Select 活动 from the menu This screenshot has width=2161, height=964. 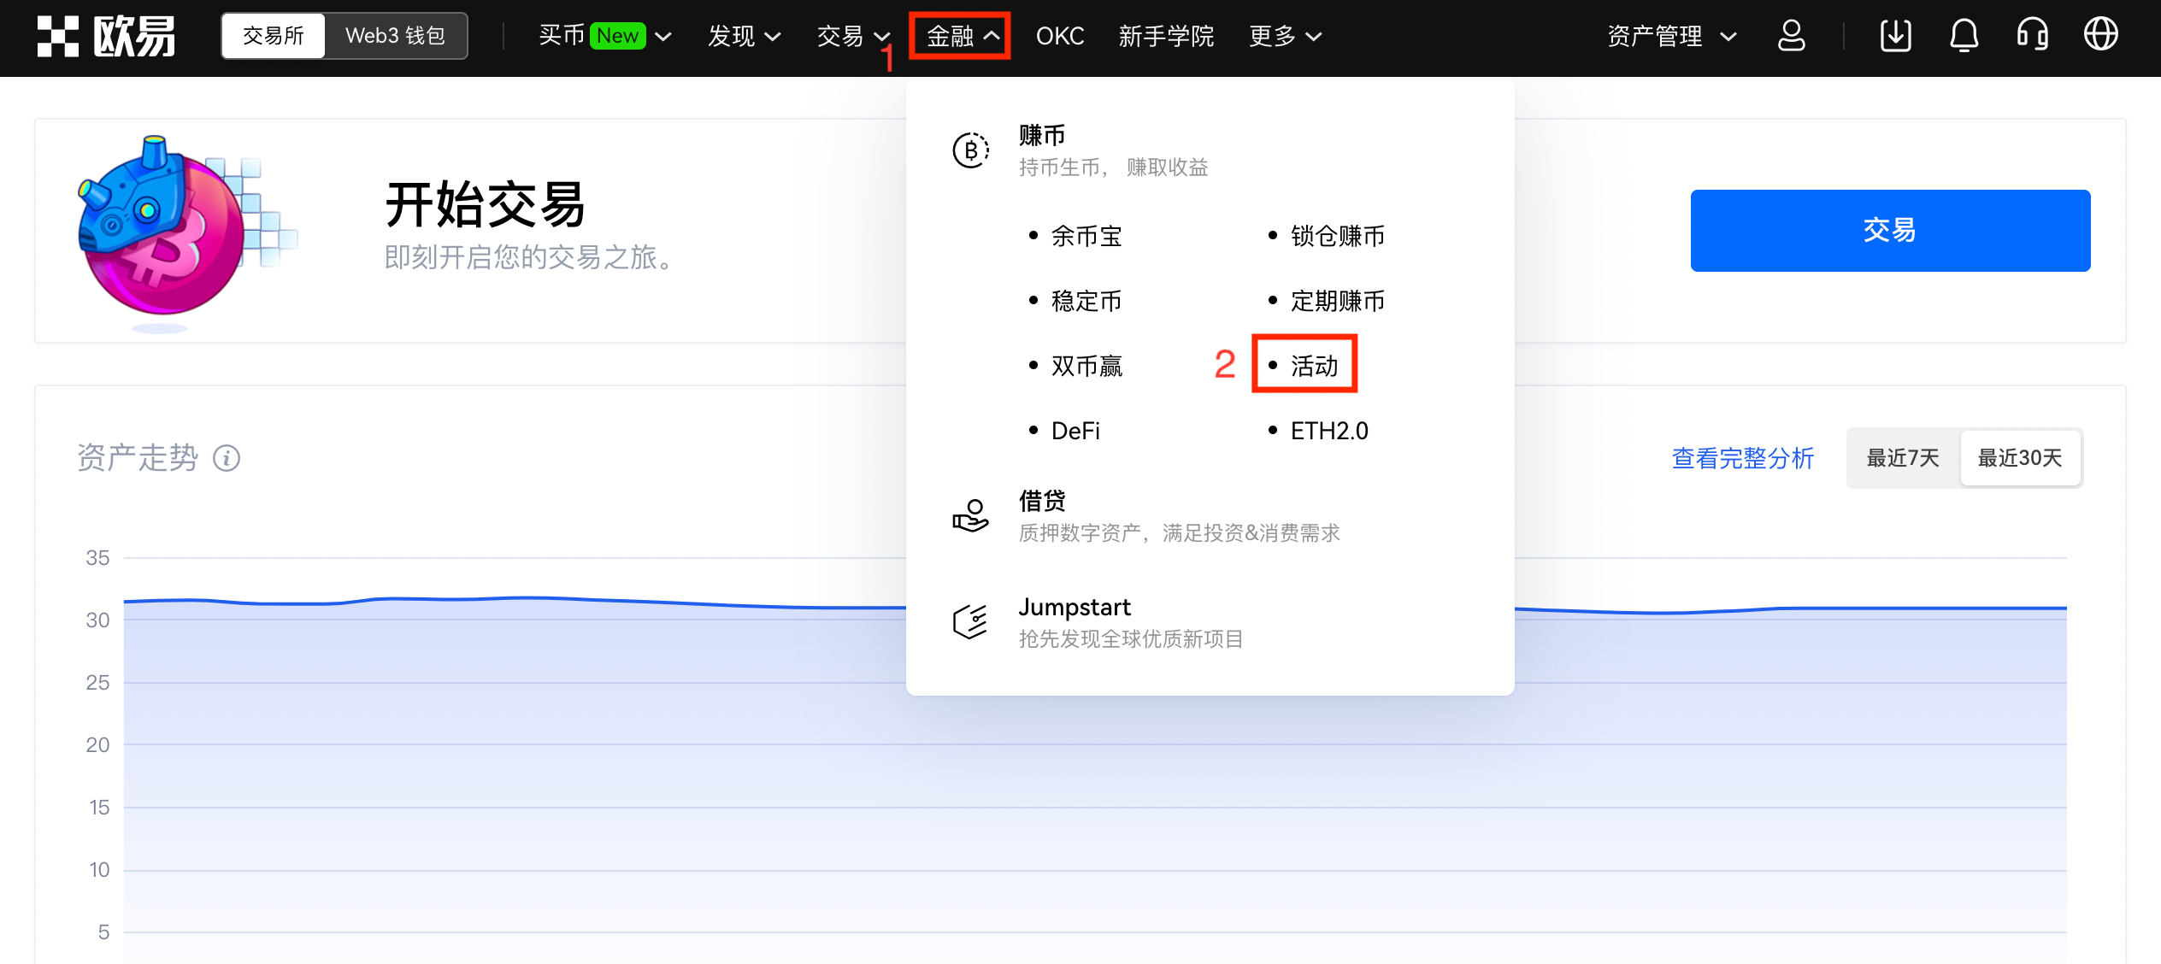[1314, 366]
